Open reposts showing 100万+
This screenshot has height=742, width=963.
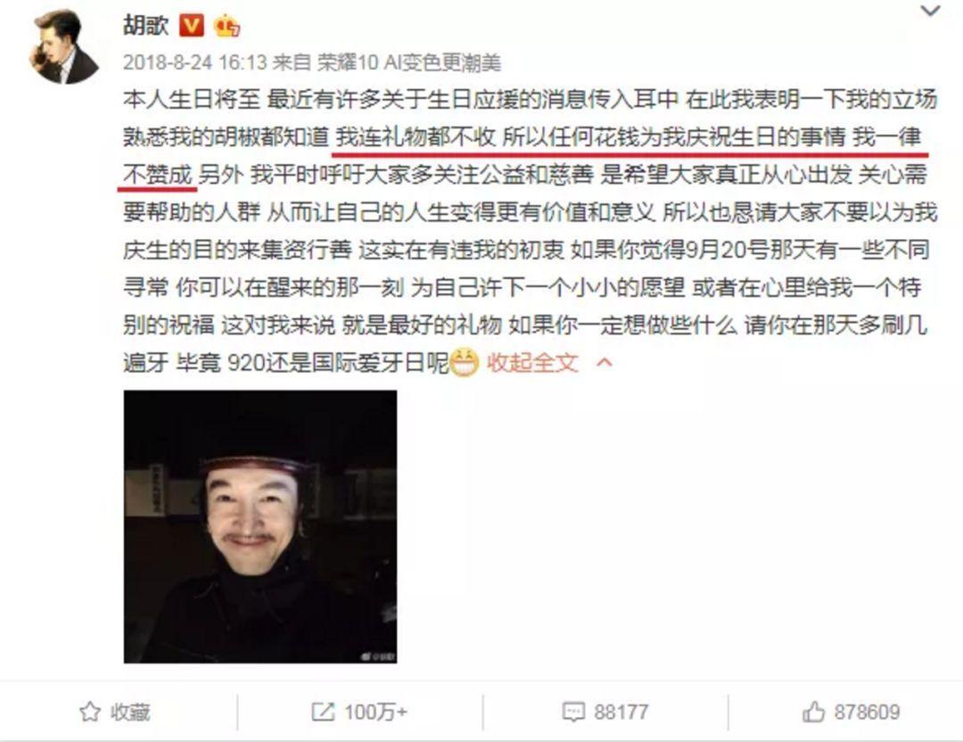click(x=375, y=712)
